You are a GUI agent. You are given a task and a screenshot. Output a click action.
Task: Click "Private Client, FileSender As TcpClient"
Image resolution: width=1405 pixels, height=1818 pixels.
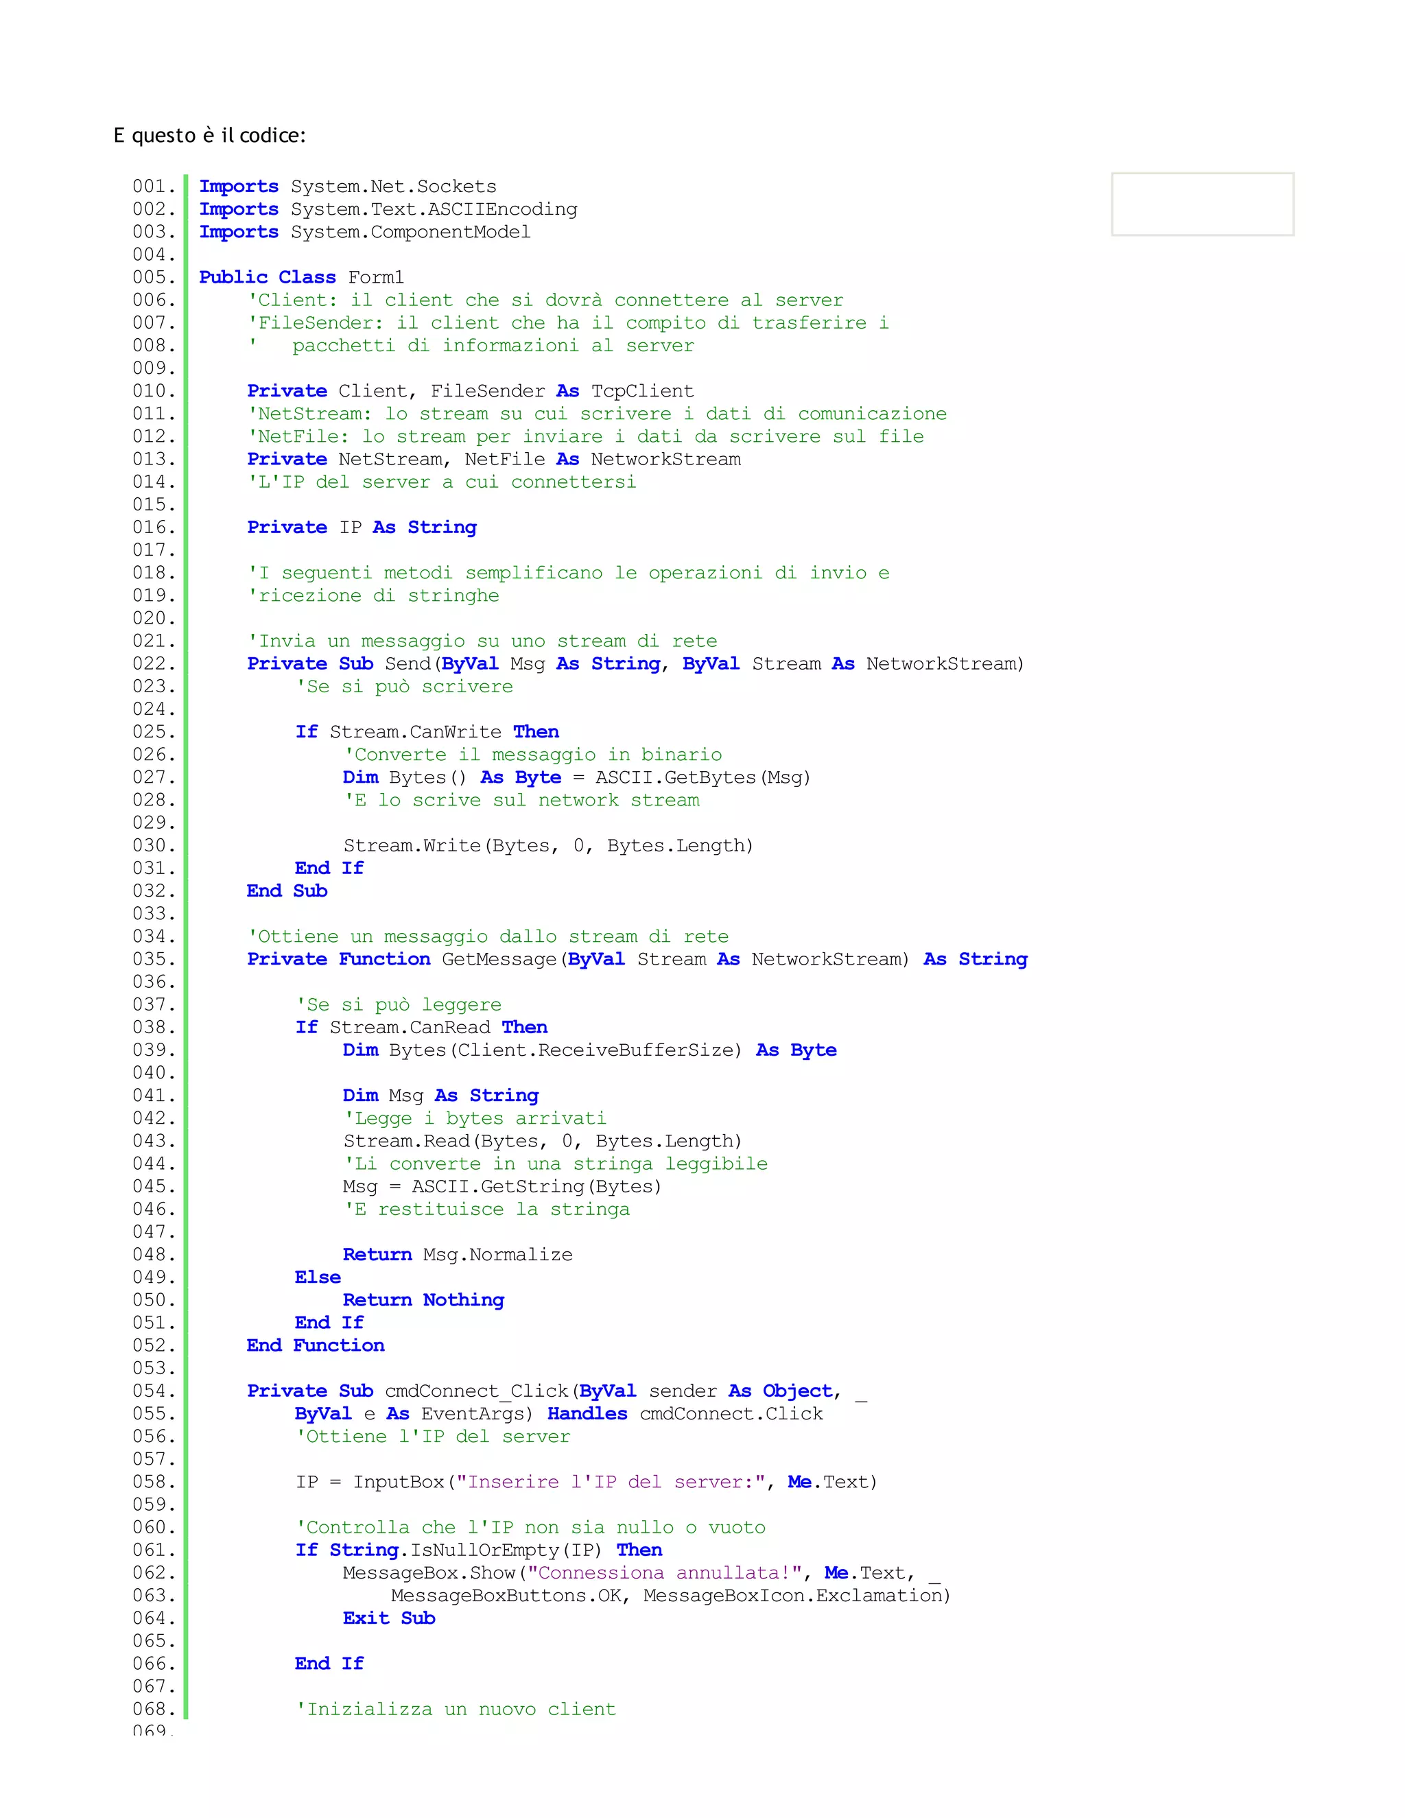470,391
